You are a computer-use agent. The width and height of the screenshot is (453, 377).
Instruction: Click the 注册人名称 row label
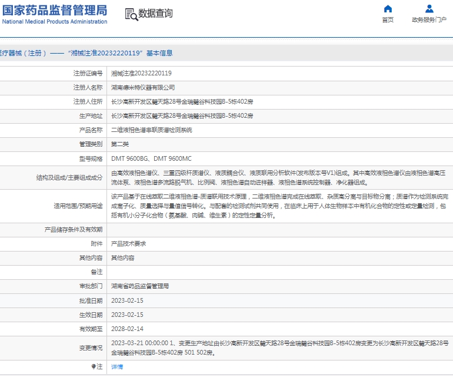tap(88, 88)
